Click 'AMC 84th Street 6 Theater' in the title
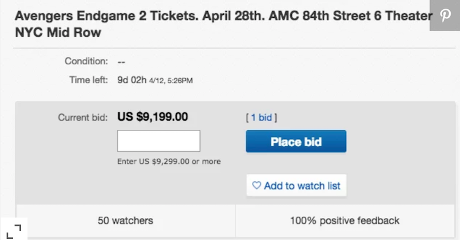 351,16
